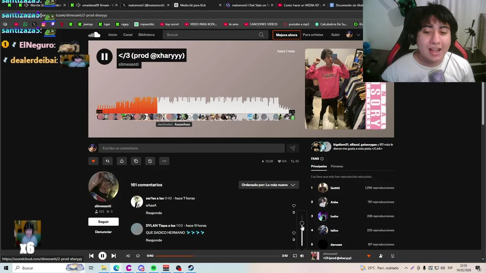Expand the sort dropdown 'Ordenado por: Lo más nuevo'
The width and height of the screenshot is (486, 273).
pyautogui.click(x=268, y=185)
